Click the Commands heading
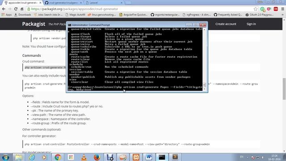Viewport: 286px width, 161px height. [x=32, y=55]
